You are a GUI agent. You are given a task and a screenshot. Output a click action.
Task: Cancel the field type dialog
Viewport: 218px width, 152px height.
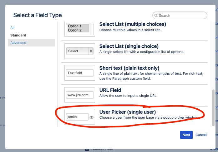201,135
